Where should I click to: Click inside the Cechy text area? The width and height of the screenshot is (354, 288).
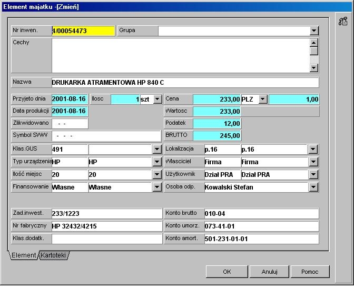[181, 55]
